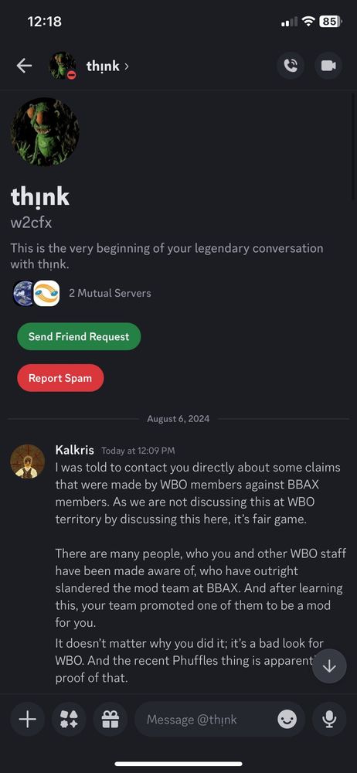Tap Report Spam button
Image resolution: width=357 pixels, height=773 pixels.
point(60,378)
